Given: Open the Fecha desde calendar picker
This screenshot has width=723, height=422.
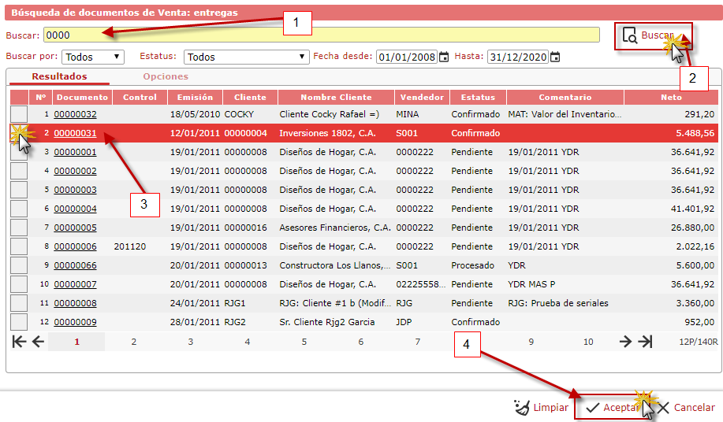Looking at the screenshot, I should click(x=444, y=57).
